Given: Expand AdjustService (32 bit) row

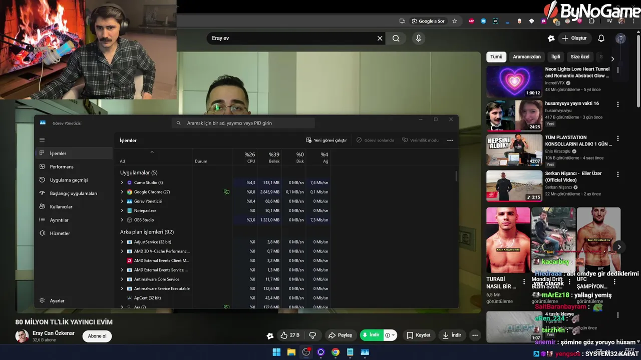Looking at the screenshot, I should pyautogui.click(x=122, y=242).
